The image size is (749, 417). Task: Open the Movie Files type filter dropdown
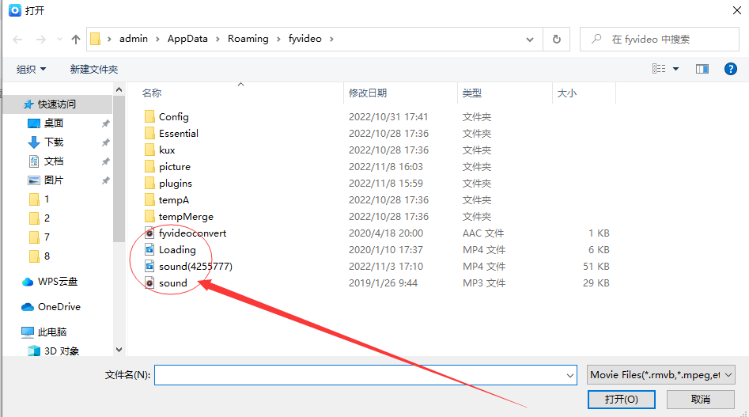pos(660,375)
